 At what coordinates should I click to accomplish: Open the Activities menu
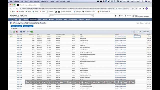(25, 20)
